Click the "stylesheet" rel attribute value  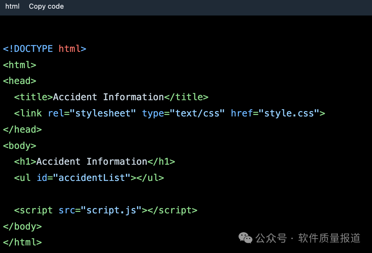click(x=103, y=113)
